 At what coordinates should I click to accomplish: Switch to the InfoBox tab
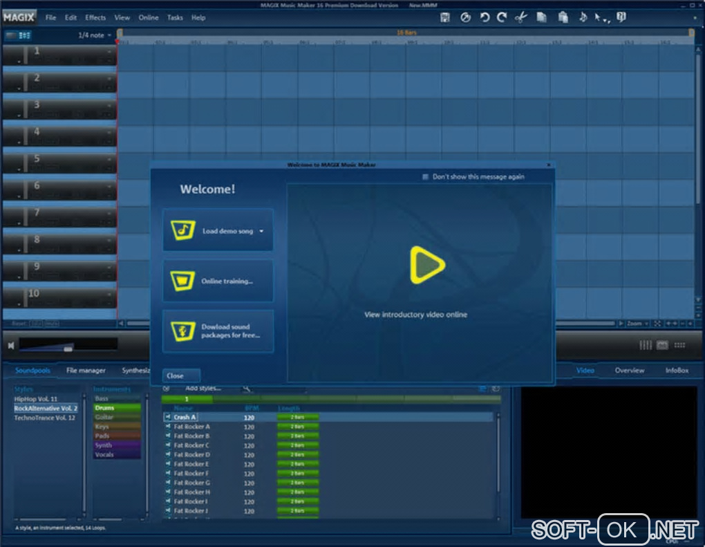point(677,370)
